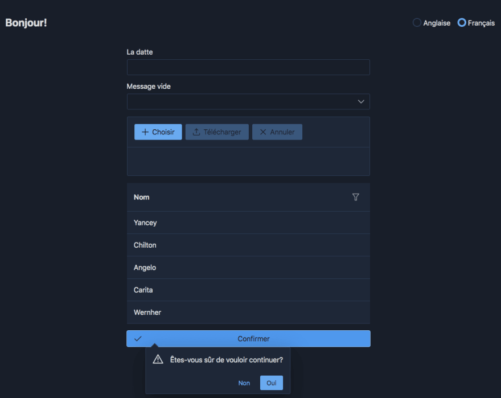Viewport: 501px width, 398px height.
Task: Click the warning triangle icon in popup
Action: click(158, 359)
